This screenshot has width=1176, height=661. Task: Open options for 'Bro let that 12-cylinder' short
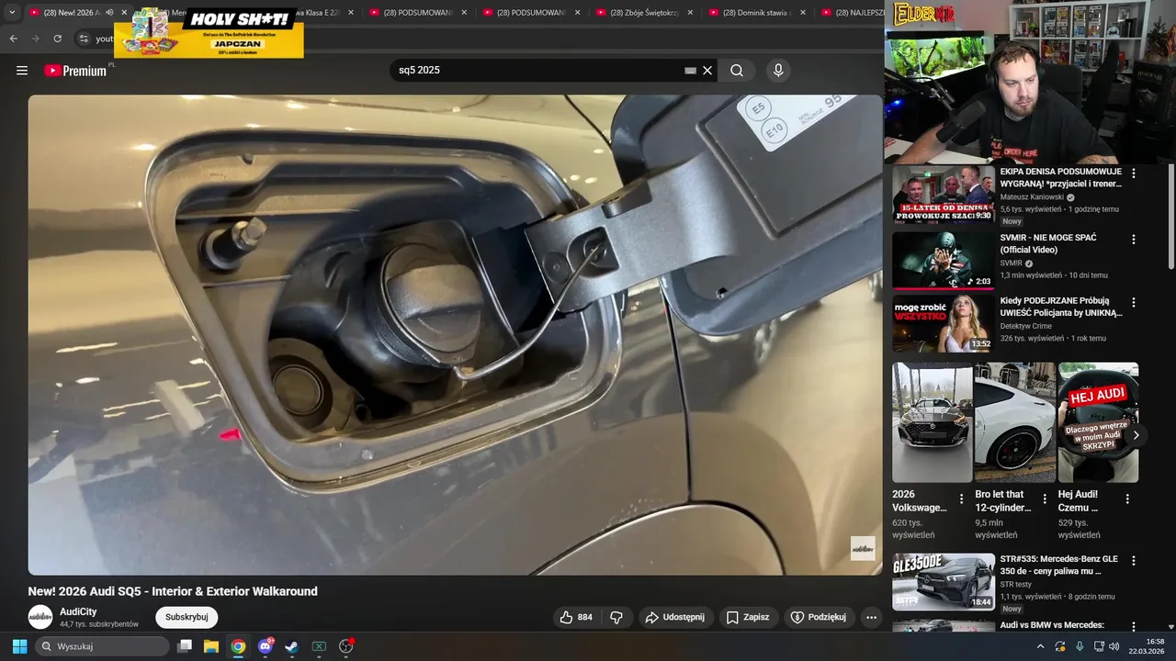pos(1045,499)
